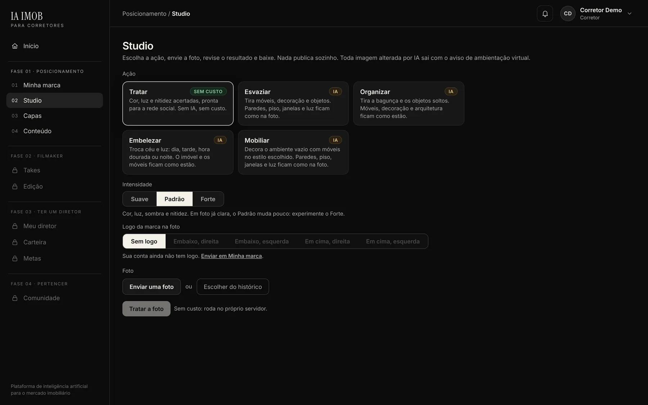Image resolution: width=648 pixels, height=405 pixels.
Task: Click the IA badge on the Esvaziar card
Action: 335,91
